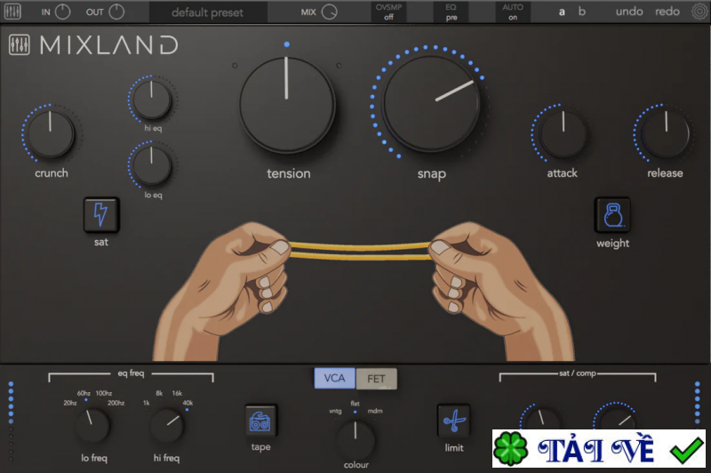711x473 pixels.
Task: Click the Mixland logo icon
Action: pos(19,44)
